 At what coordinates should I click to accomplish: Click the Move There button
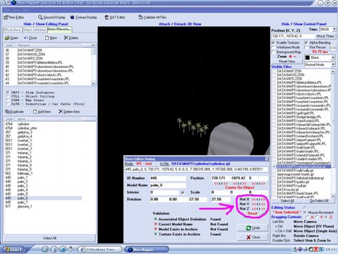(x=325, y=37)
